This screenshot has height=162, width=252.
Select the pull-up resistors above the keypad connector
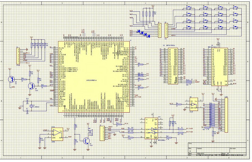tap(148, 13)
